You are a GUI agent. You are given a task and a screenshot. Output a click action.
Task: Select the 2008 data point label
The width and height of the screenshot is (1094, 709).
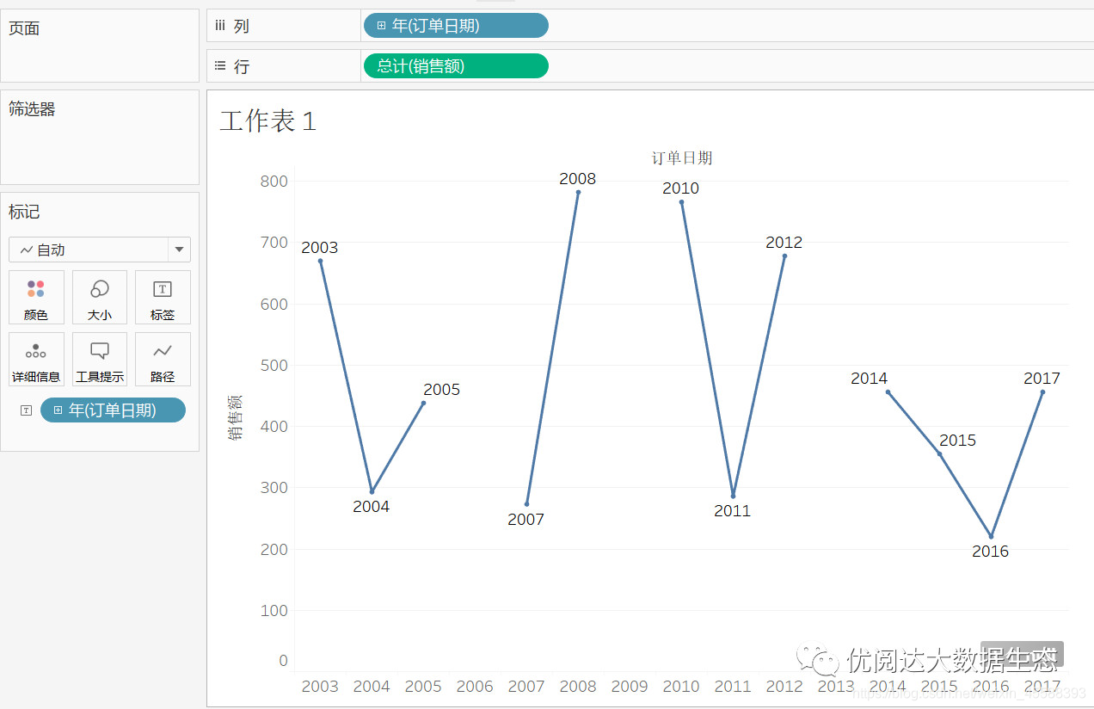point(578,179)
